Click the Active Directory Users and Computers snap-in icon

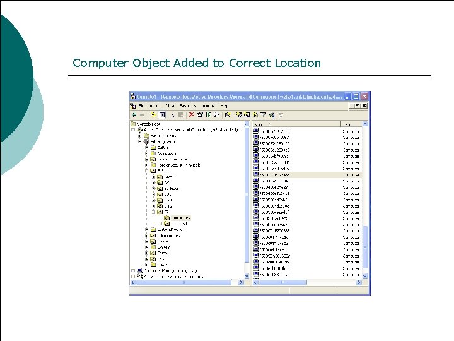pos(139,129)
